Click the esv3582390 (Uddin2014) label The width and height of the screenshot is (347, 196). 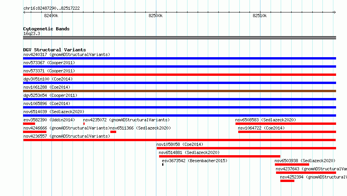(49, 120)
